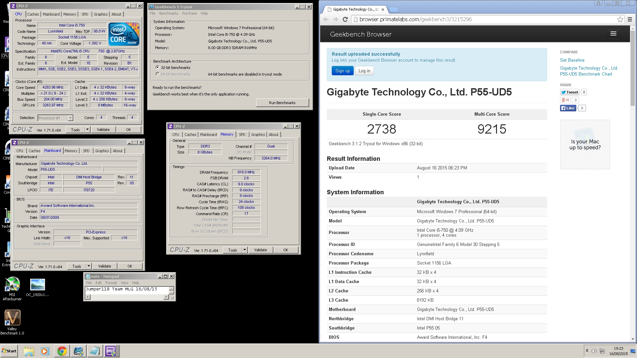Open the Geekbench Browser hamburger menu
This screenshot has height=358, width=637.
click(613, 33)
